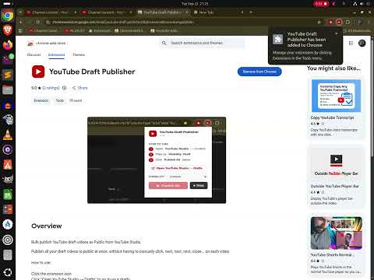374x280 pixels.
Task: Open the Chrome three-dot menu
Action: (x=369, y=23)
